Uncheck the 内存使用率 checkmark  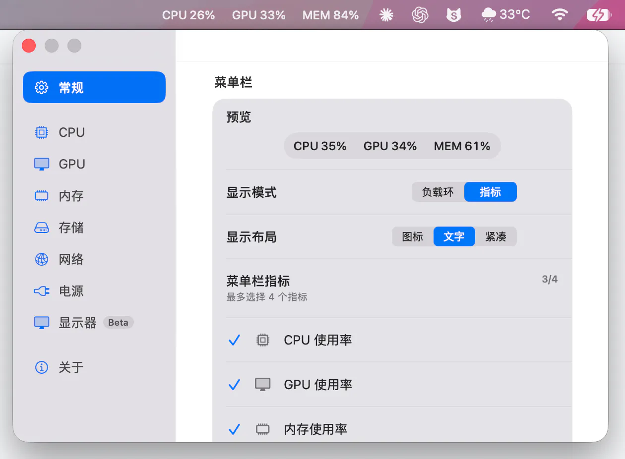[234, 429]
